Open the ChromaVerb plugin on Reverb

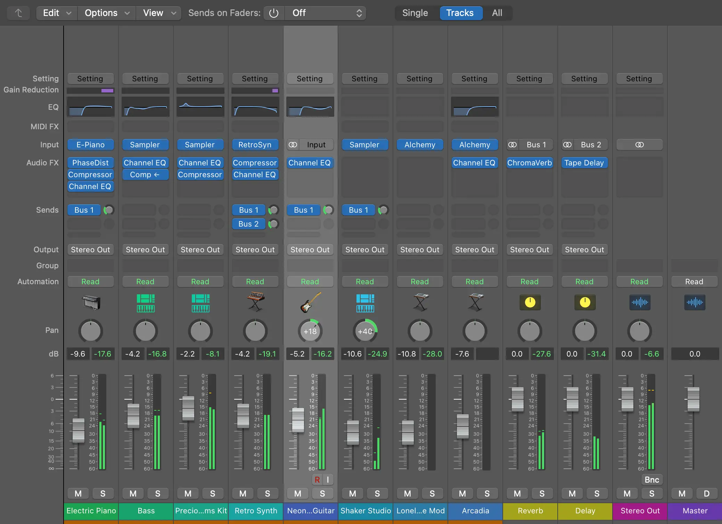click(x=530, y=163)
